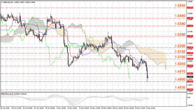Select the 6 Nov 12:00 time axis label
Viewport: 194px width, 110px height.
click(72, 108)
